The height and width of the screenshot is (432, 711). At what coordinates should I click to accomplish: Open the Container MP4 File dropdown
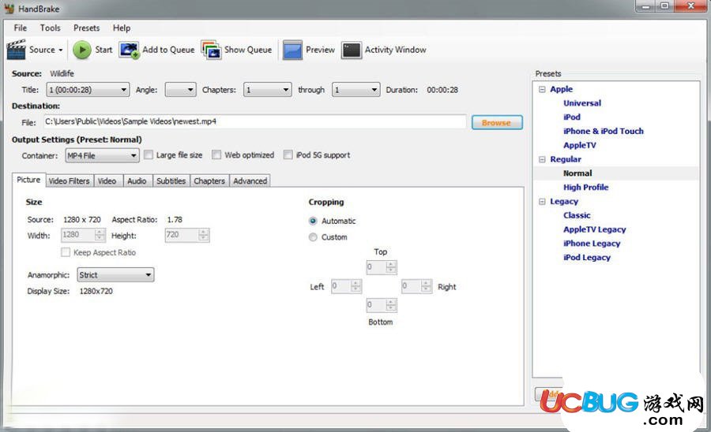coord(102,155)
